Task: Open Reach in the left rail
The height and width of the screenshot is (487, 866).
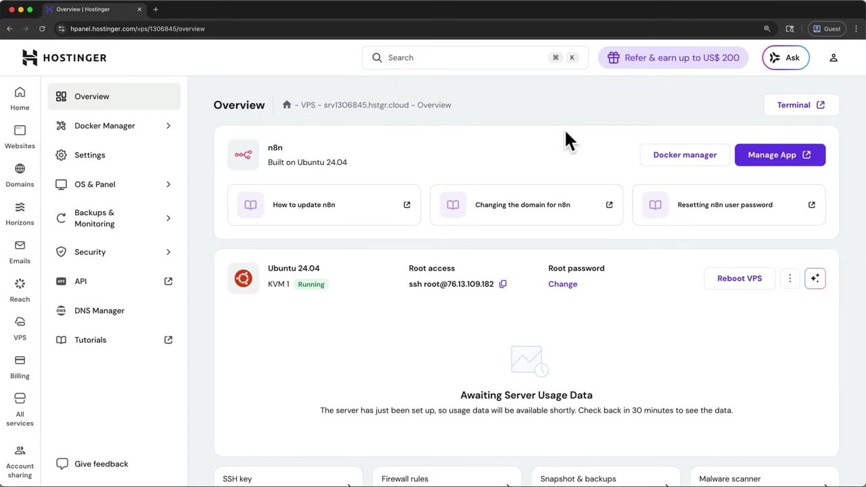Action: [20, 290]
